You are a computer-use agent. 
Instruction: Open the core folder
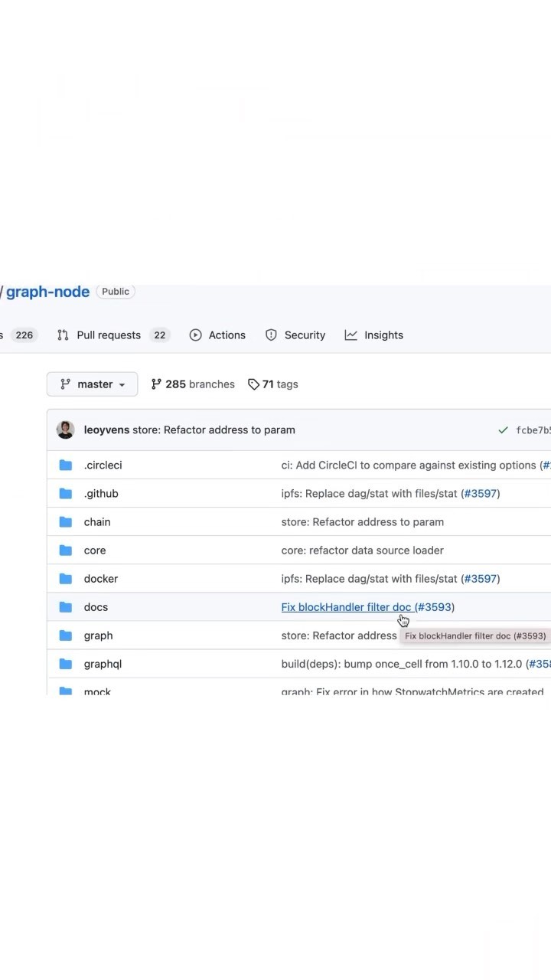95,550
